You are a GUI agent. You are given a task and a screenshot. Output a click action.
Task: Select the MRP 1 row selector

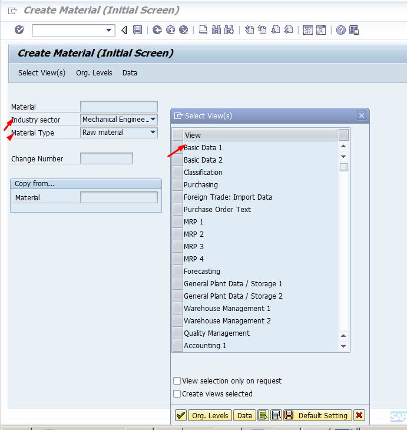[178, 221]
